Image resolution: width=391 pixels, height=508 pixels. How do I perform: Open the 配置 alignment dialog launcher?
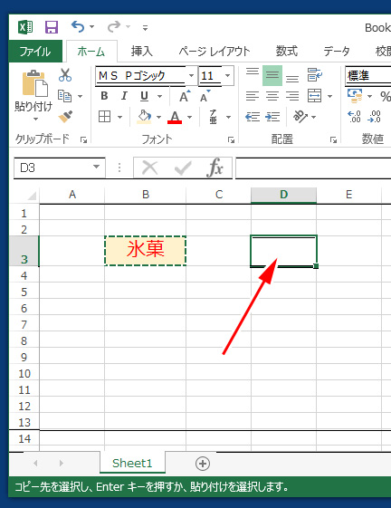click(x=333, y=139)
